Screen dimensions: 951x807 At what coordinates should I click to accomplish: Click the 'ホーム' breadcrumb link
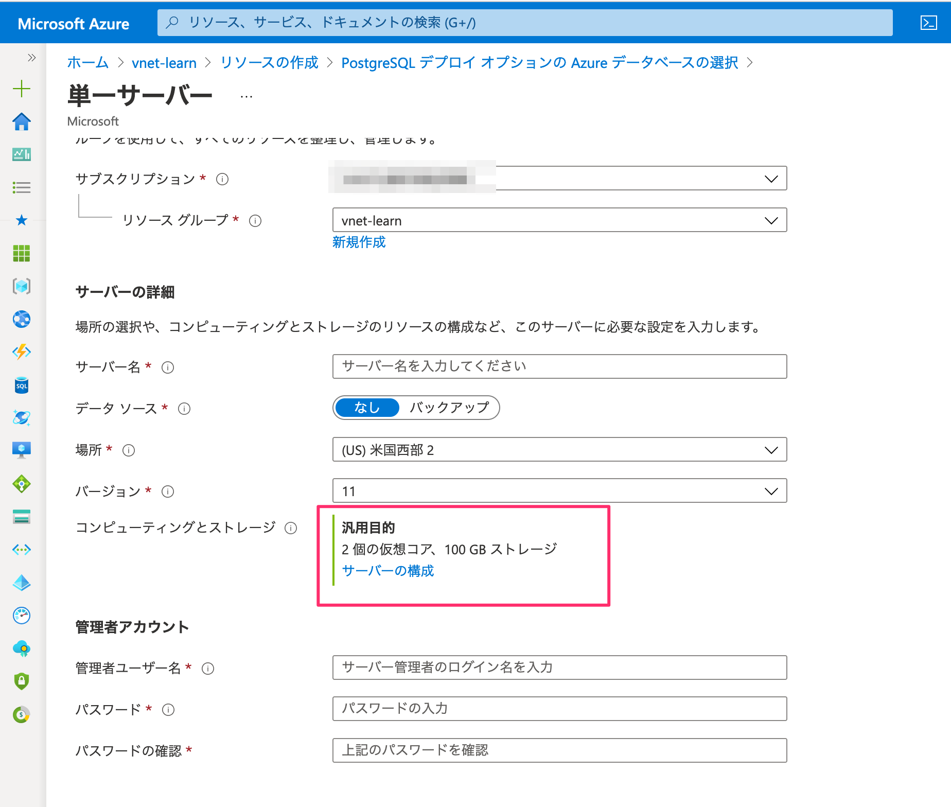tap(87, 63)
